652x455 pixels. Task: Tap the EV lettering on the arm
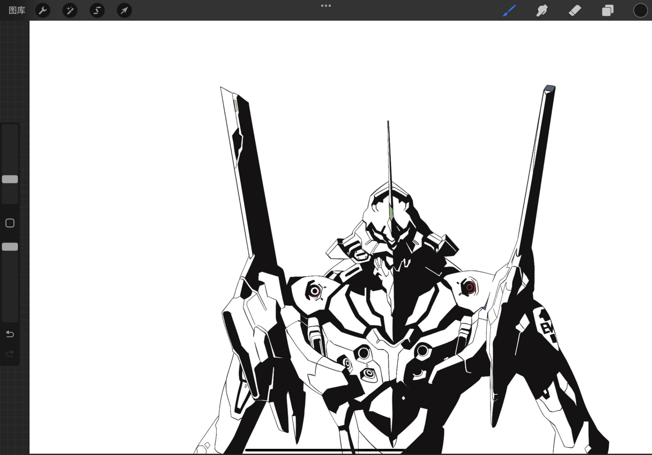coord(546,327)
